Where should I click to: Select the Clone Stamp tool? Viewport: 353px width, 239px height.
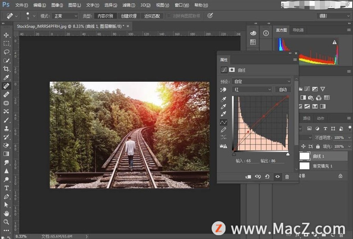(x=6, y=129)
